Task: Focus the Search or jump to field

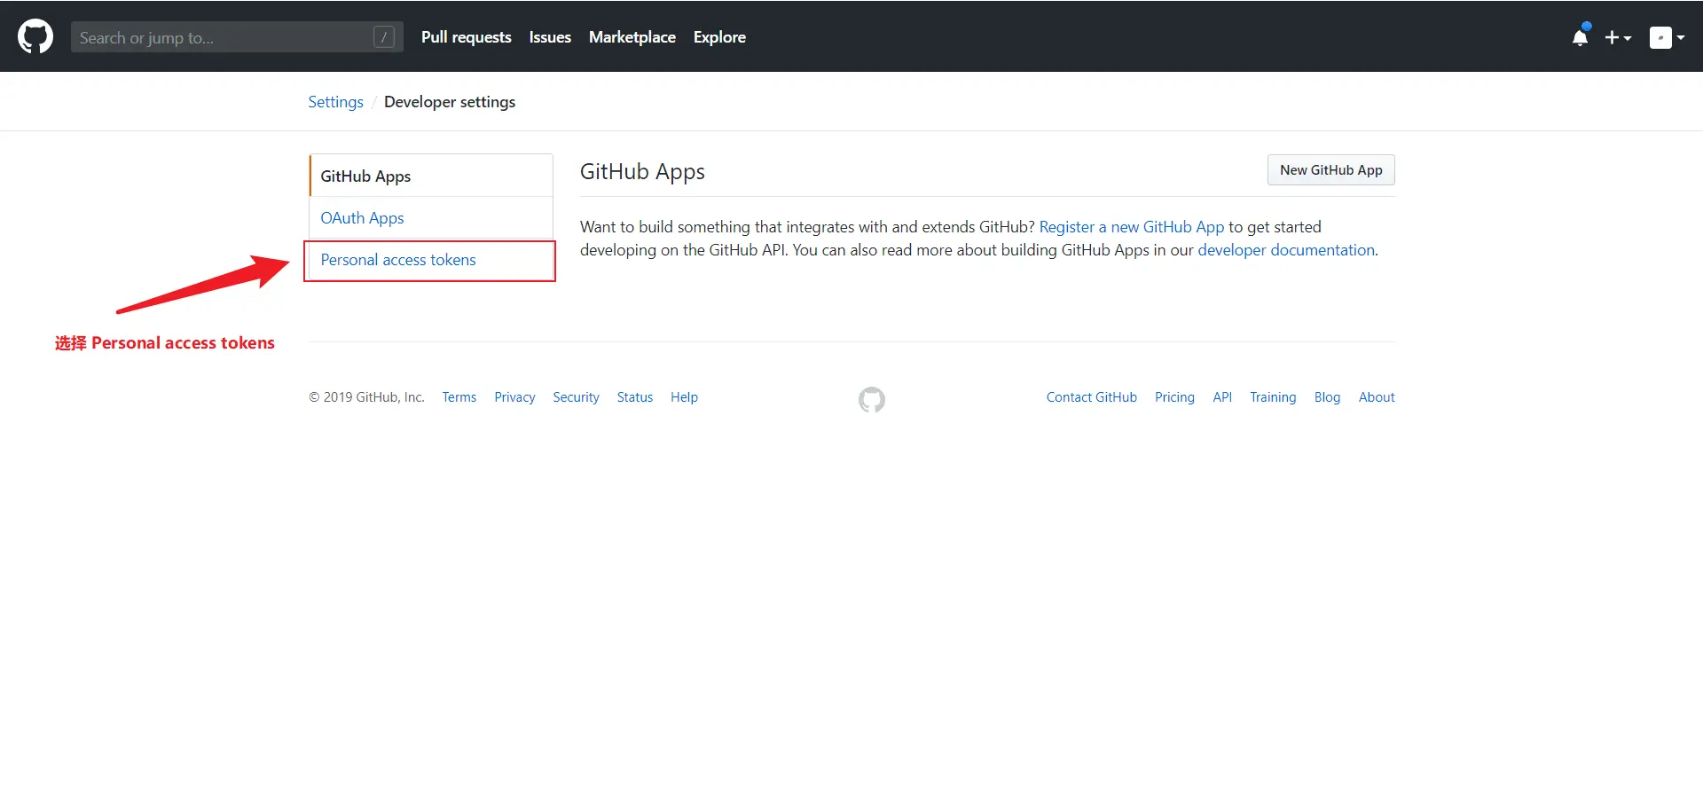Action: coord(237,37)
